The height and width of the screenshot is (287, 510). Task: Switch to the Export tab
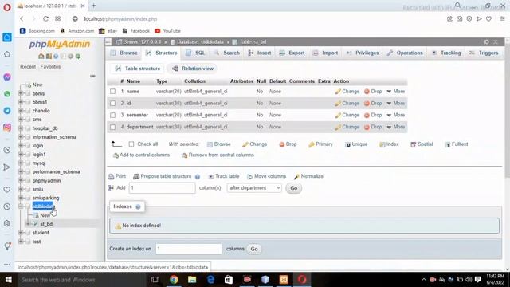tap(292, 53)
